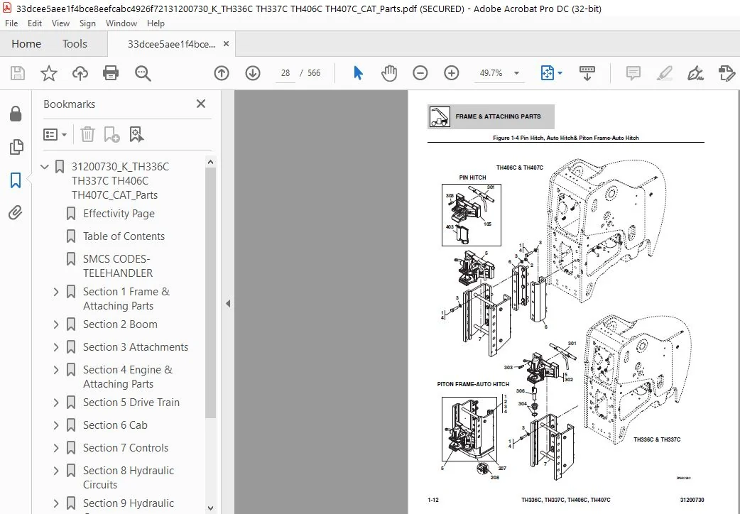Open the page thumbnails panel in sidebar
740x514 pixels.
point(16,147)
